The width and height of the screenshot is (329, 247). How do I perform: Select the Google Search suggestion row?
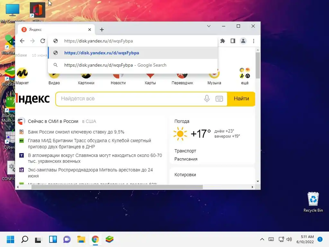coord(133,65)
